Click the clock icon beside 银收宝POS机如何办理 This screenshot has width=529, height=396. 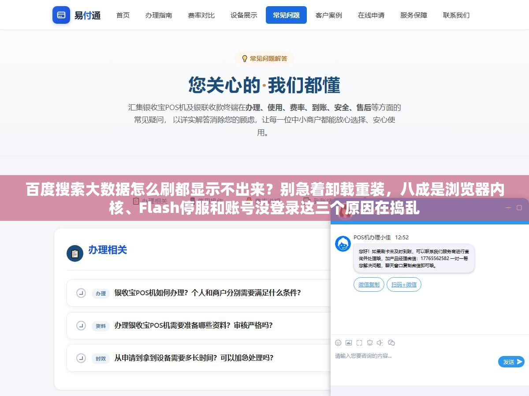click(x=81, y=293)
